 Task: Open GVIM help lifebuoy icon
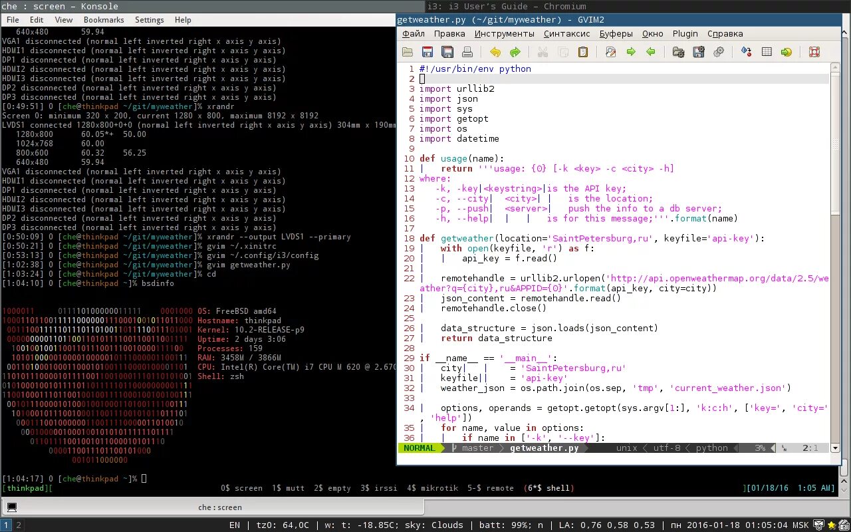pyautogui.click(x=814, y=52)
